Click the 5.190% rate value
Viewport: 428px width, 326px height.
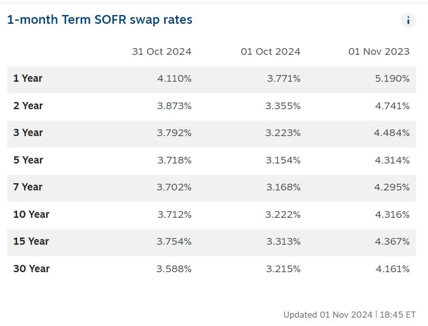392,79
